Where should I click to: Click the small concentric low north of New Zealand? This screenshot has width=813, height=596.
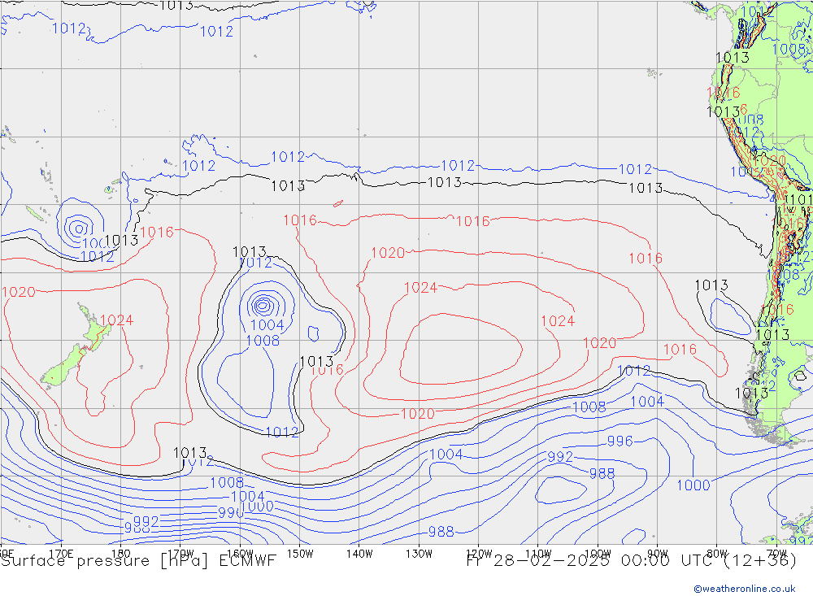pos(78,228)
